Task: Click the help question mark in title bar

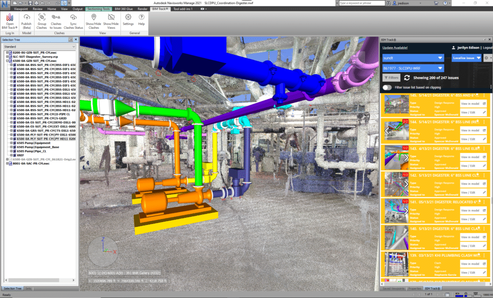Action: pos(445,3)
